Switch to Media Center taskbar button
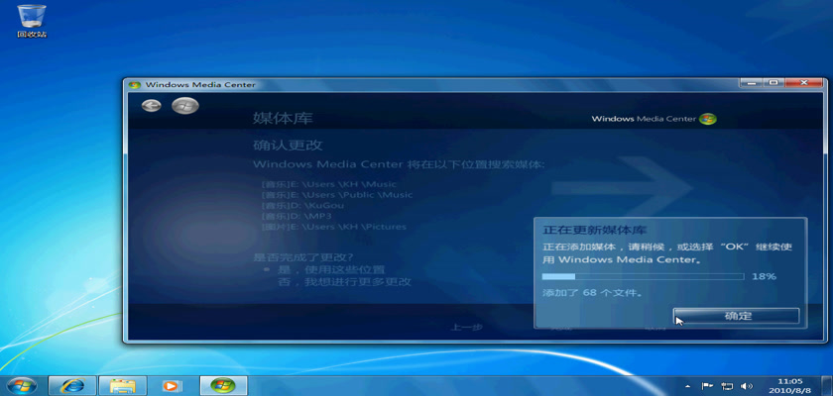The image size is (833, 396). 223,385
